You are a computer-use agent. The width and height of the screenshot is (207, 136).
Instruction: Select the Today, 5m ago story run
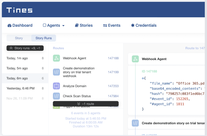(25, 68)
